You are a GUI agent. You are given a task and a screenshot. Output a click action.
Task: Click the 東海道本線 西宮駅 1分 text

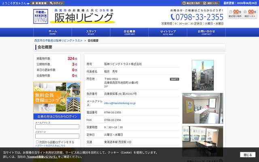[x=118, y=142]
